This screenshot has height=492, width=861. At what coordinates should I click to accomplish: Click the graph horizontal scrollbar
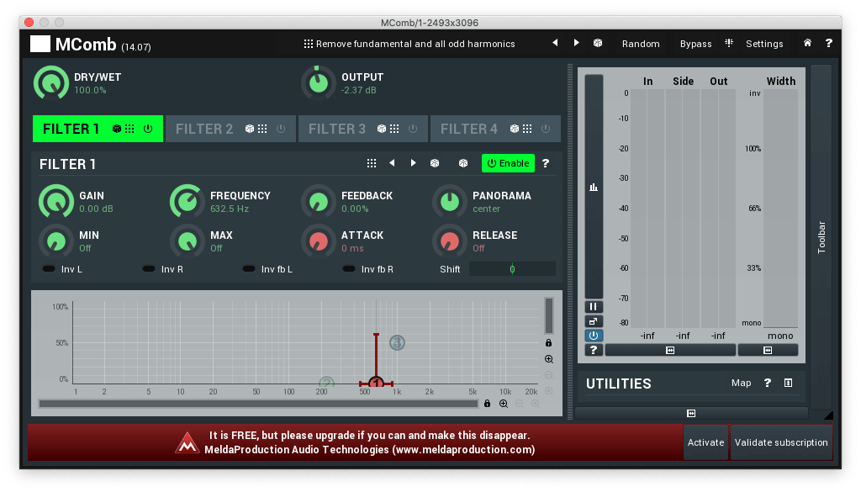259,404
